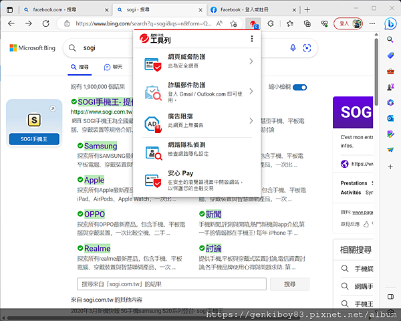Open the 討論 sublink
This screenshot has width=401, height=321.
[213, 248]
